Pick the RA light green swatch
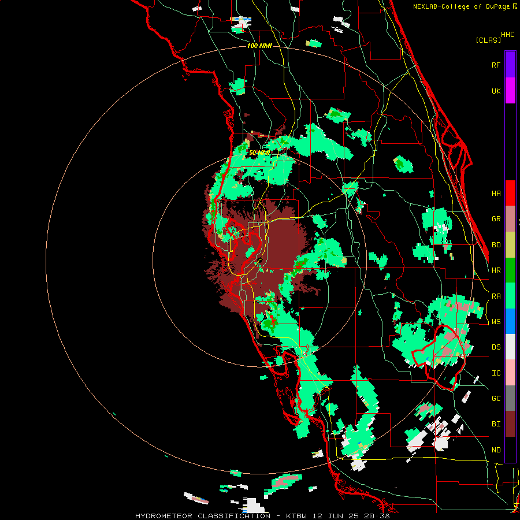520x520 pixels. tap(510, 296)
